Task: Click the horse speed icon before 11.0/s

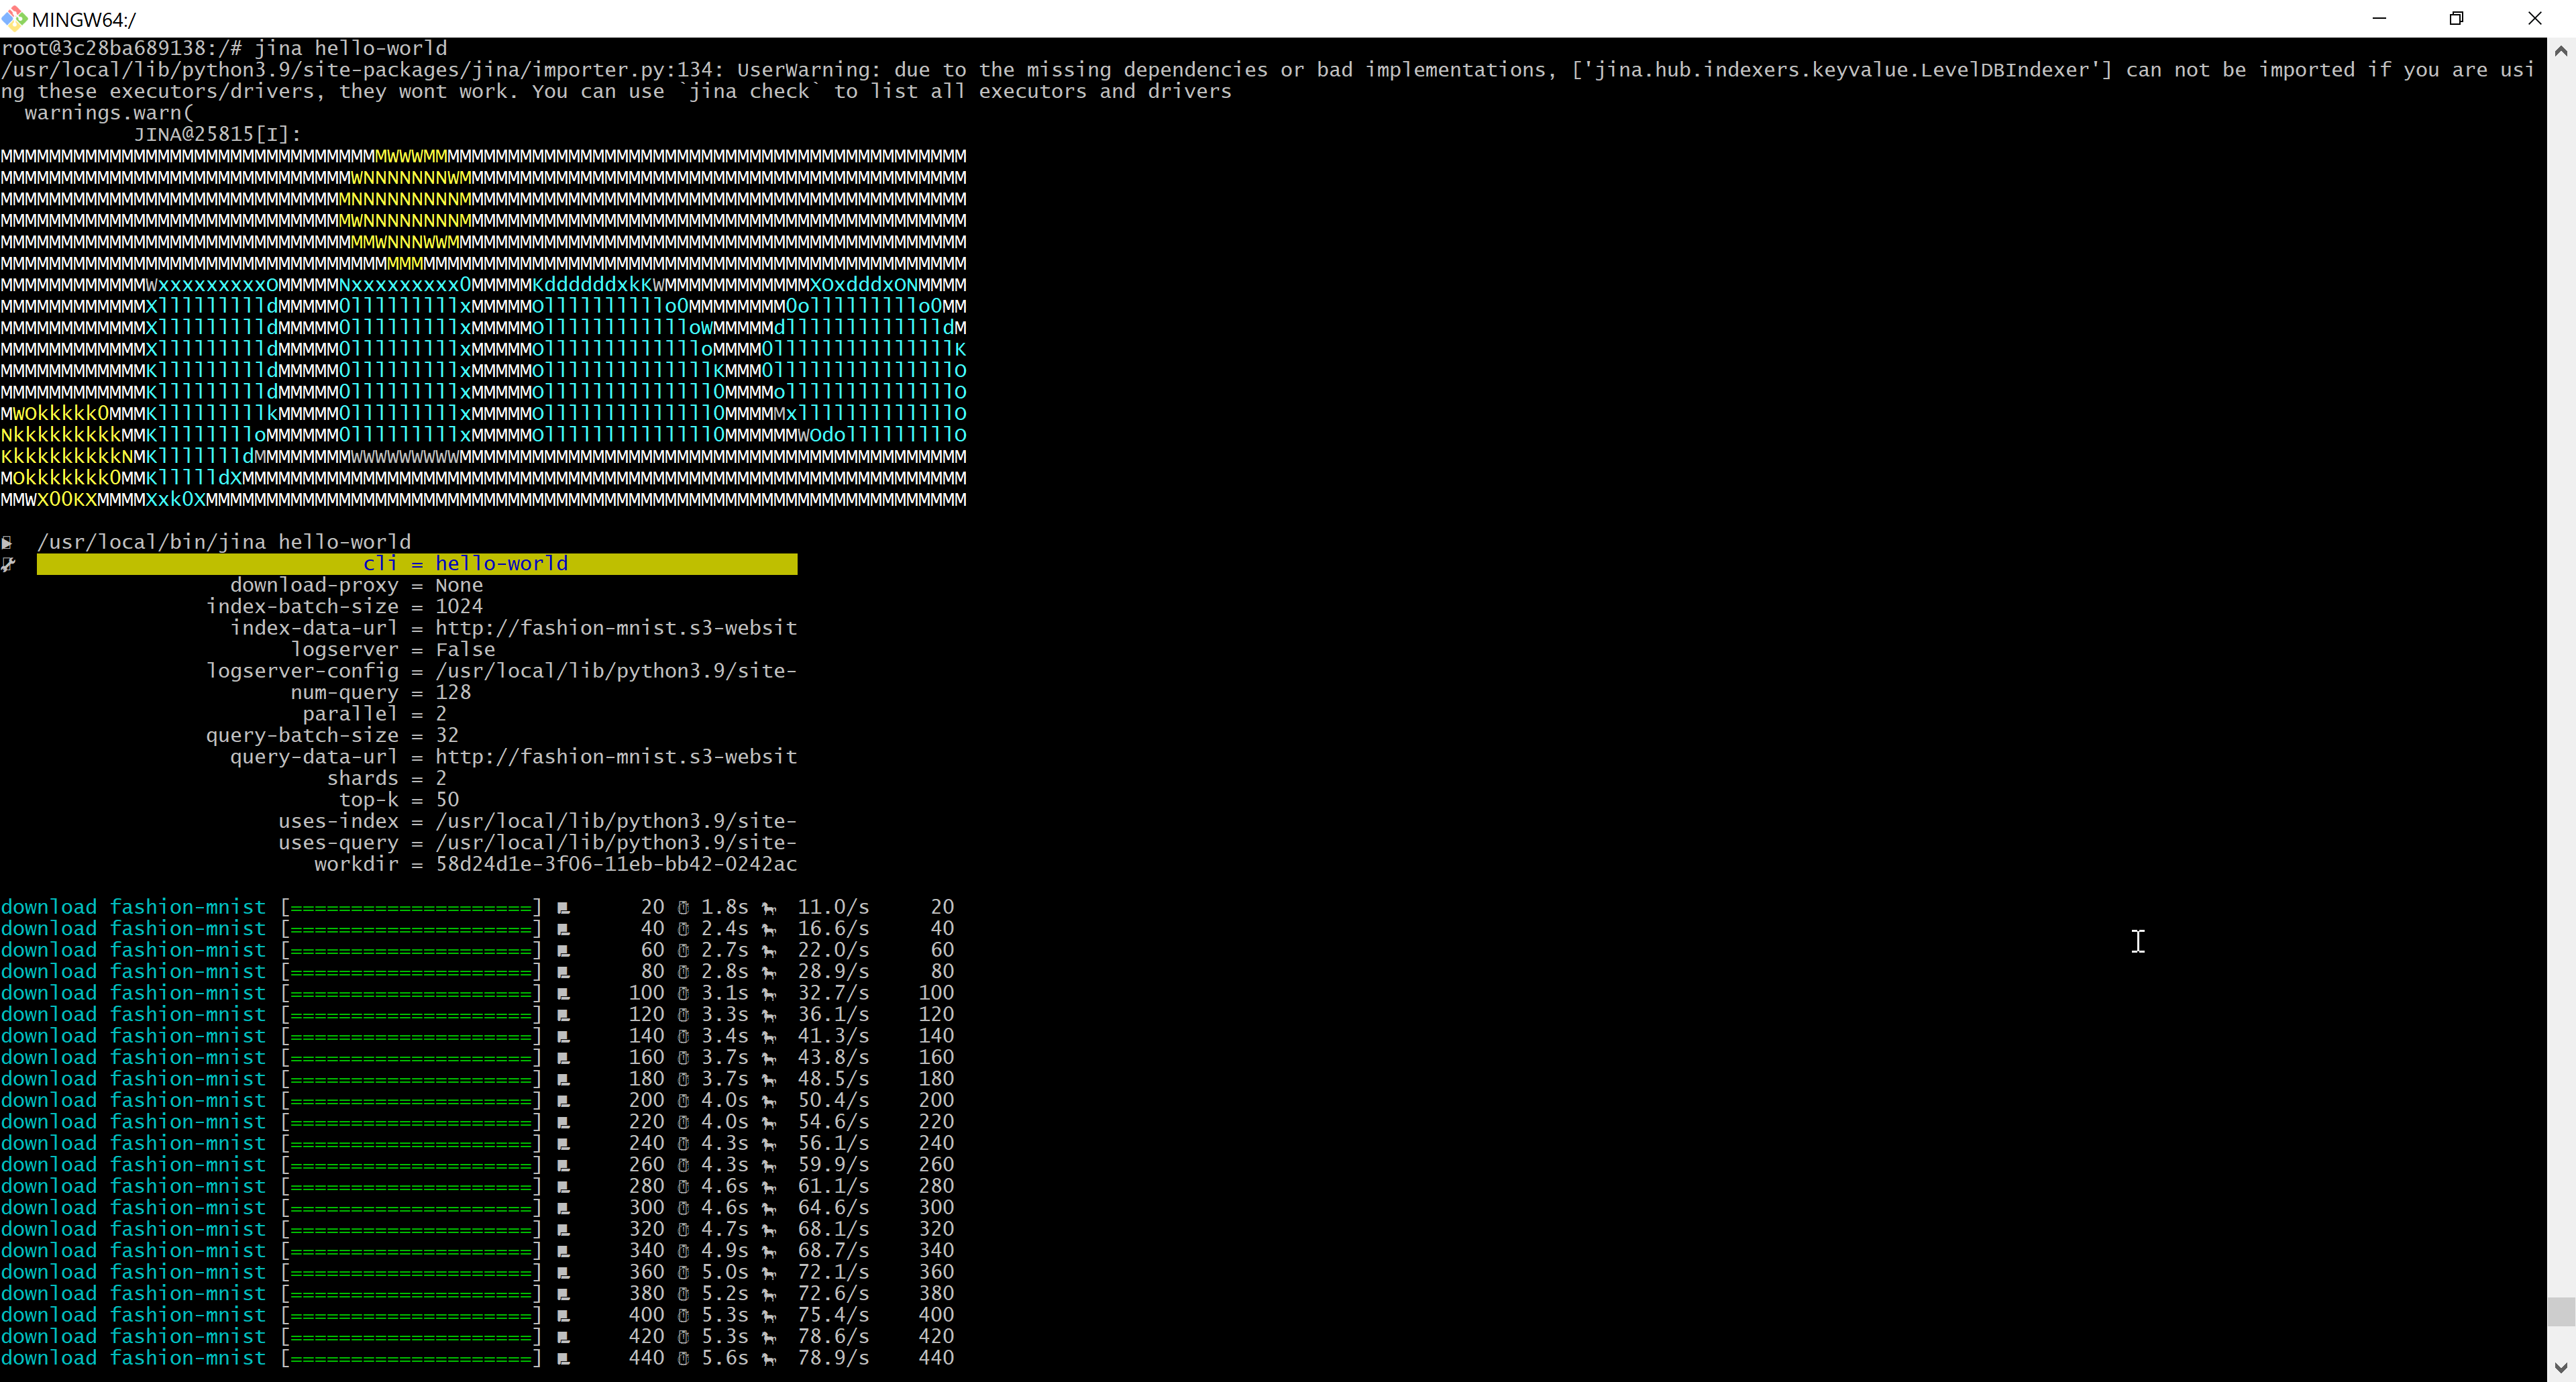Action: coord(769,908)
